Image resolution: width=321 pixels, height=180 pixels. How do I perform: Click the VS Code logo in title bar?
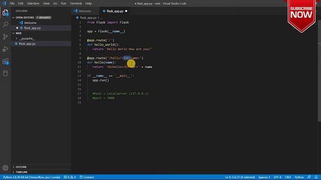pyautogui.click(x=4, y=3)
